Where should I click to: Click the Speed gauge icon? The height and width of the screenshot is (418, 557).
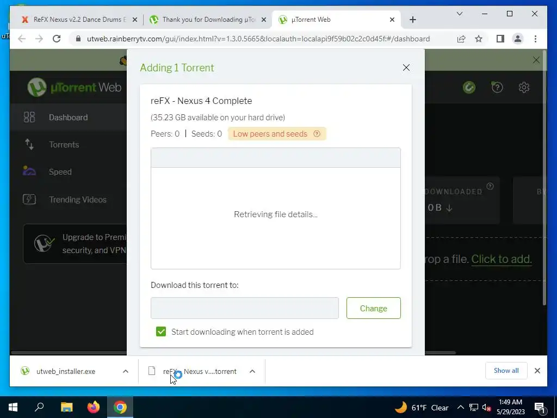pyautogui.click(x=29, y=171)
